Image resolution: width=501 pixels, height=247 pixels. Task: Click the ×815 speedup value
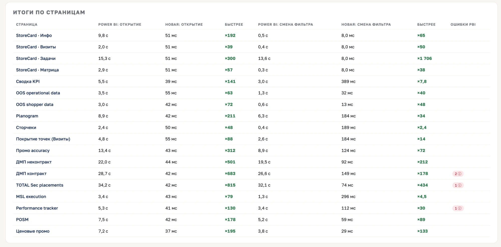tap(230, 185)
